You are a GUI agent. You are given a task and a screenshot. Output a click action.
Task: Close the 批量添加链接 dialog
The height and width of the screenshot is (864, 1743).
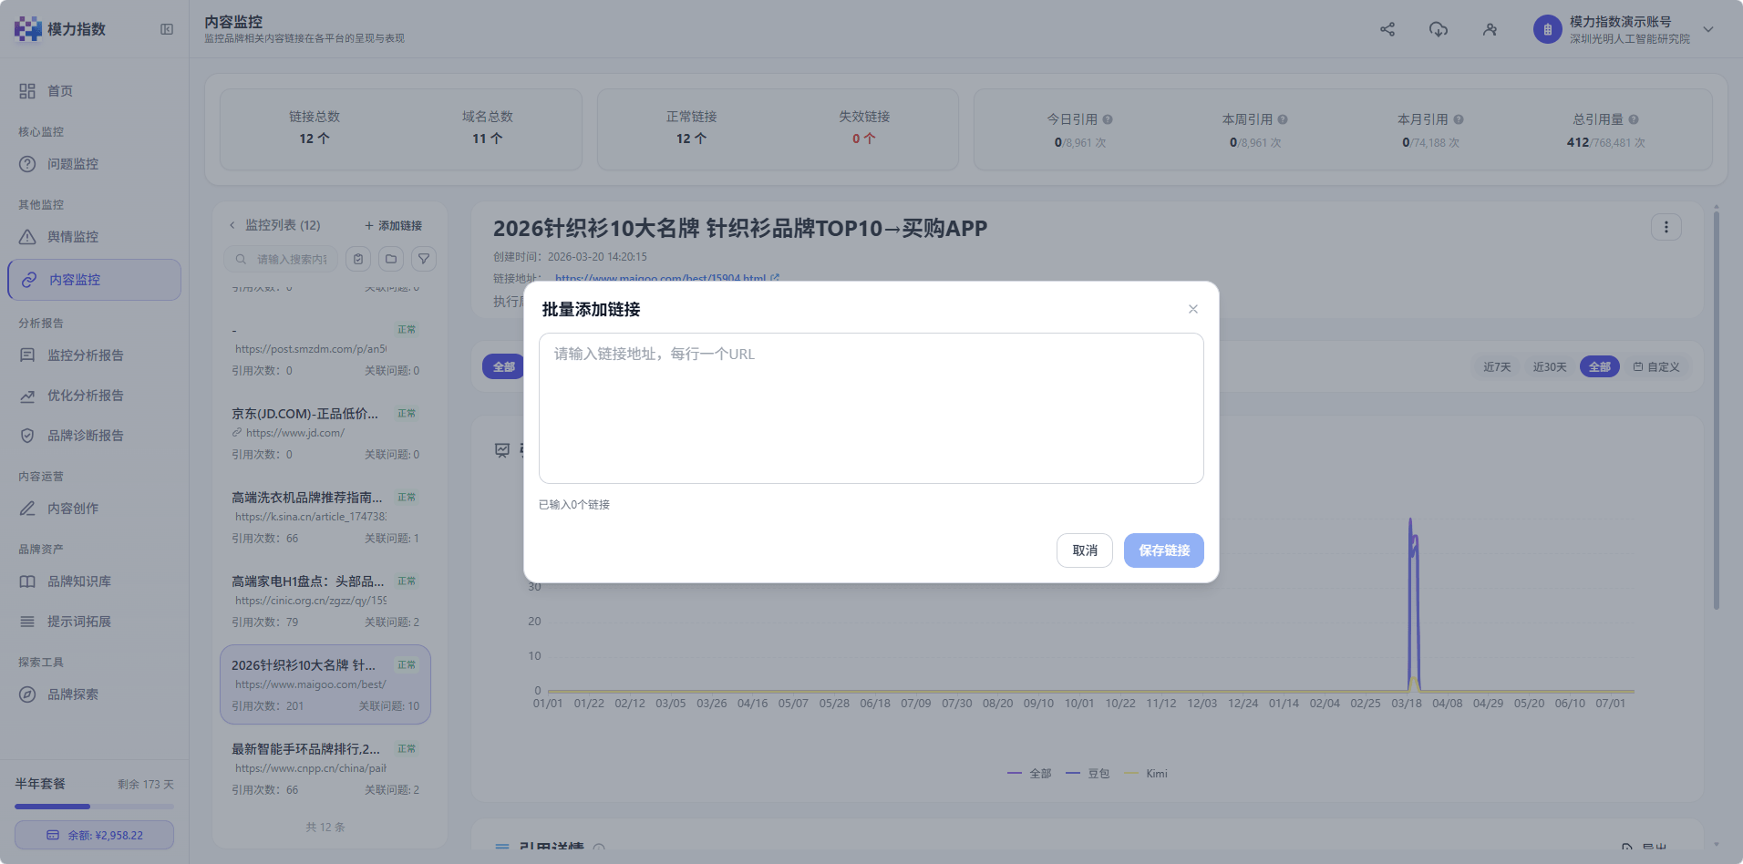(x=1192, y=309)
